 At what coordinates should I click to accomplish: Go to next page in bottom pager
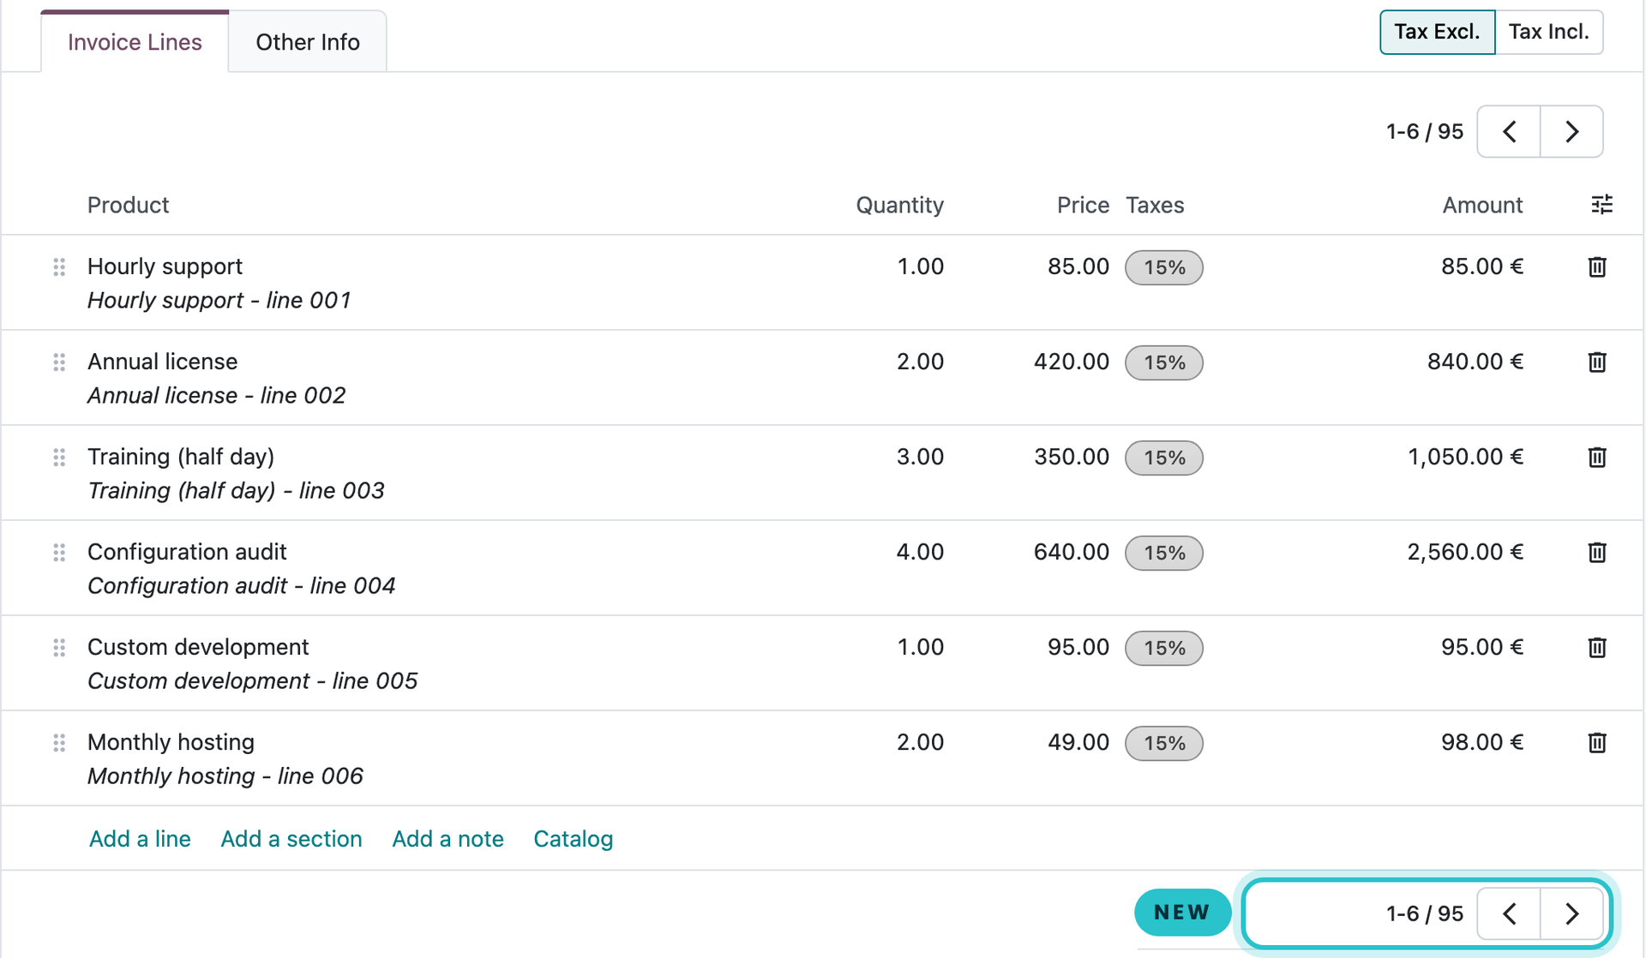point(1571,913)
